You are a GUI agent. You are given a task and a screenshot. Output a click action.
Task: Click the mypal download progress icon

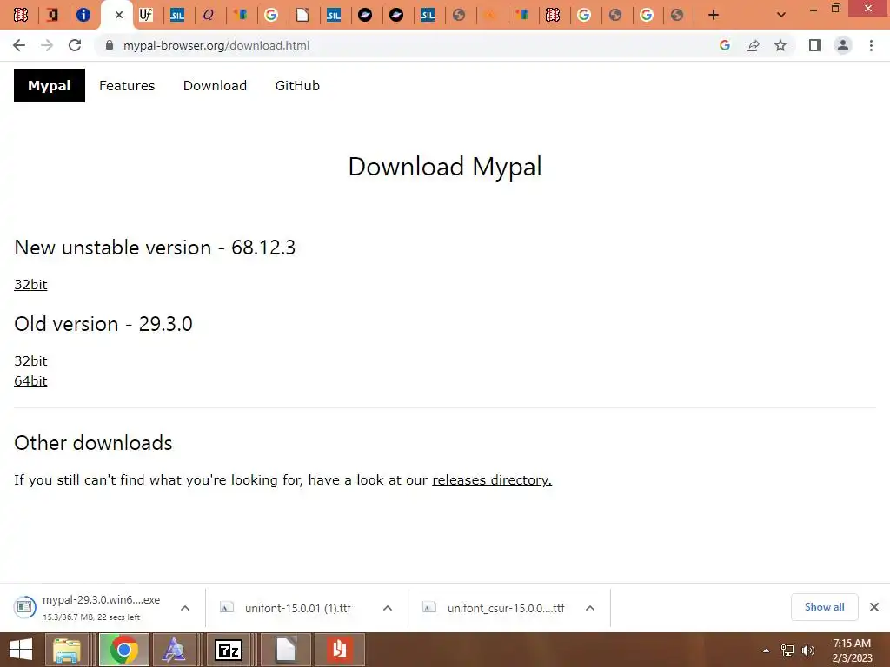(24, 607)
